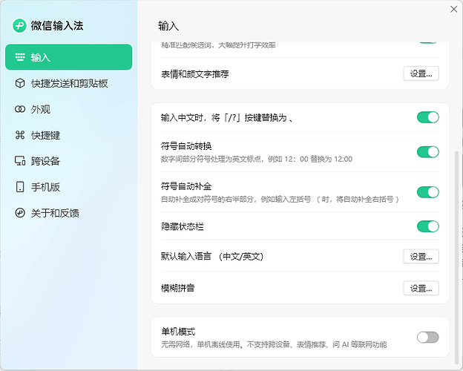Close the settings window
Image resolution: width=463 pixels, height=371 pixels.
[453, 9]
